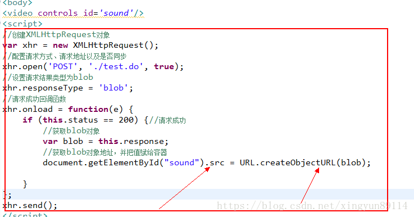Click the blog.csdn.net watermark link

(x=312, y=206)
